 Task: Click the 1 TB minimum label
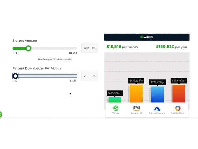coord(15,53)
